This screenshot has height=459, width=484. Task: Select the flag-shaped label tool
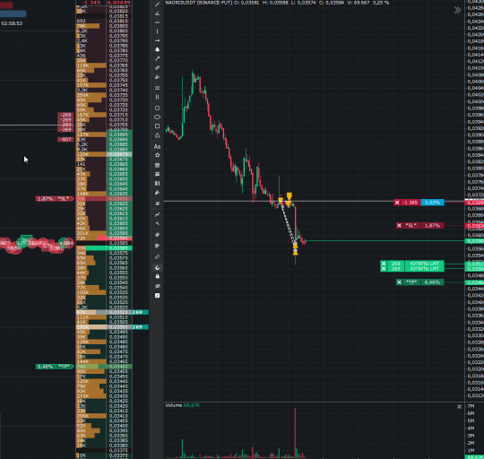pos(157,246)
